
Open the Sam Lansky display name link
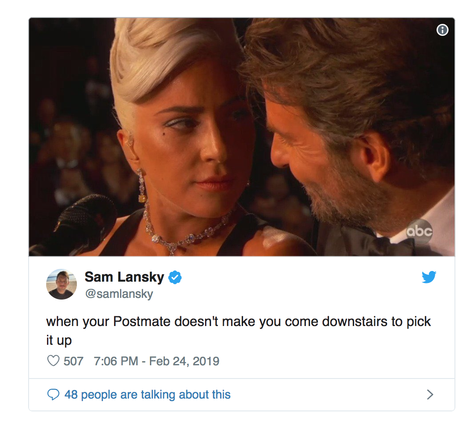124,277
